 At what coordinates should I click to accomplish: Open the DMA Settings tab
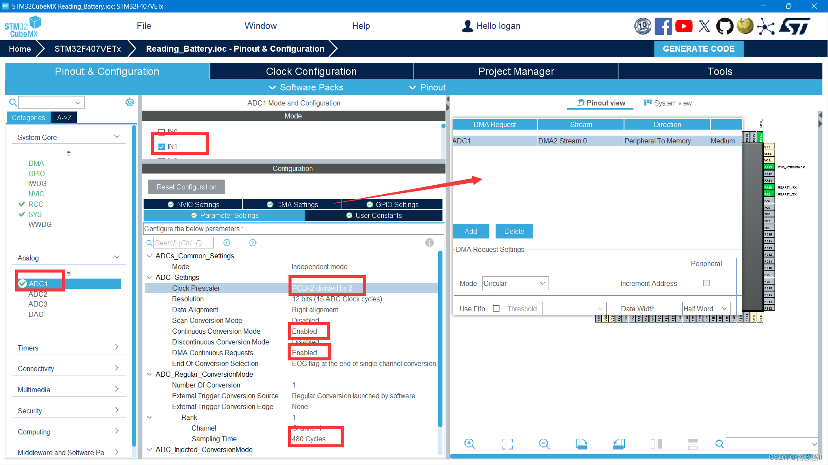click(292, 205)
